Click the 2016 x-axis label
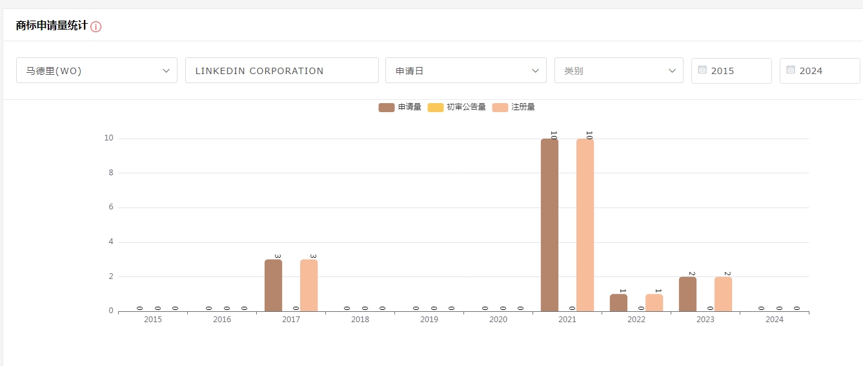Screen dimensions: 863x366 pos(222,320)
